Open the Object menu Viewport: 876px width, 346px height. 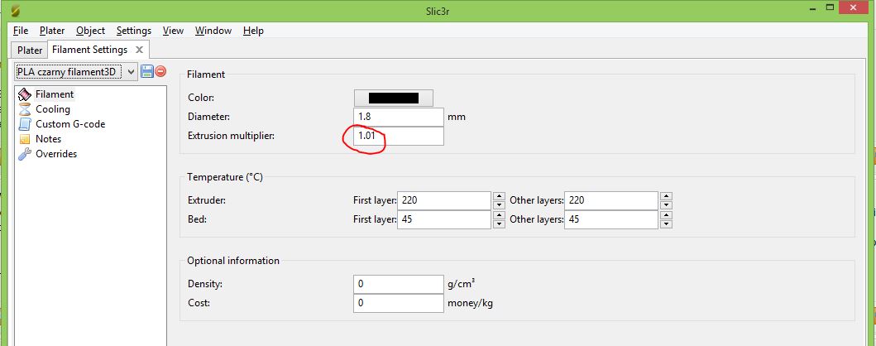point(90,31)
